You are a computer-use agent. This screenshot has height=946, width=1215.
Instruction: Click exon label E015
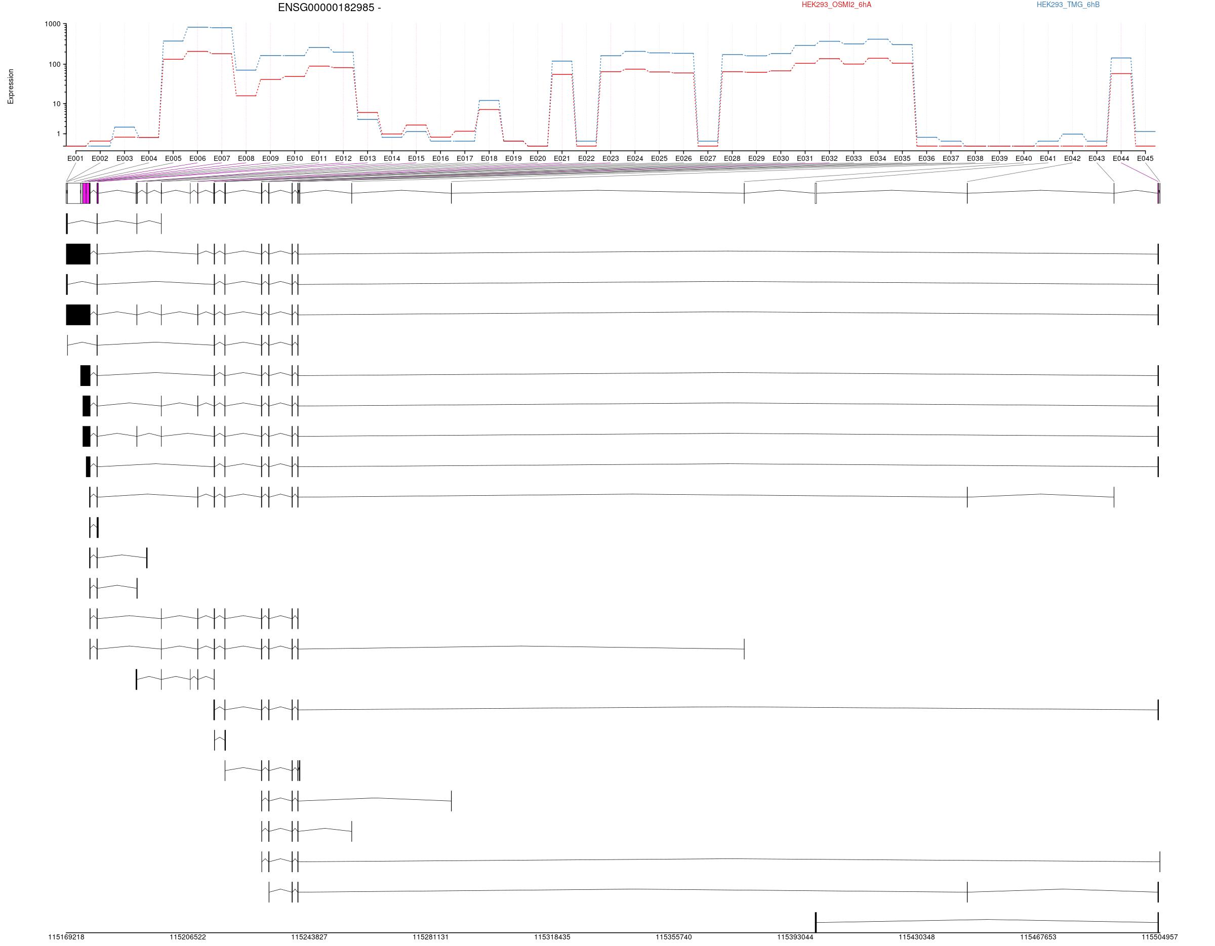(x=416, y=158)
